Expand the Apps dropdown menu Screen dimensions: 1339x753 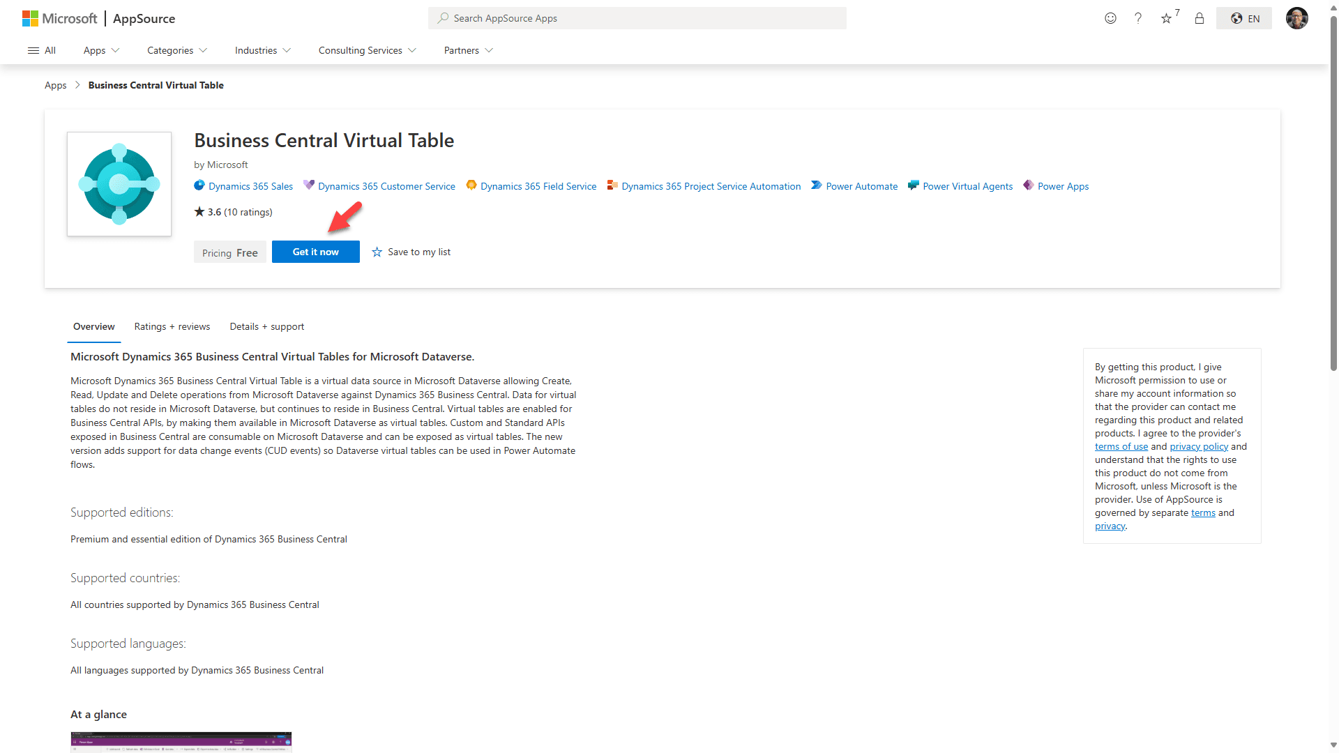[x=101, y=50]
